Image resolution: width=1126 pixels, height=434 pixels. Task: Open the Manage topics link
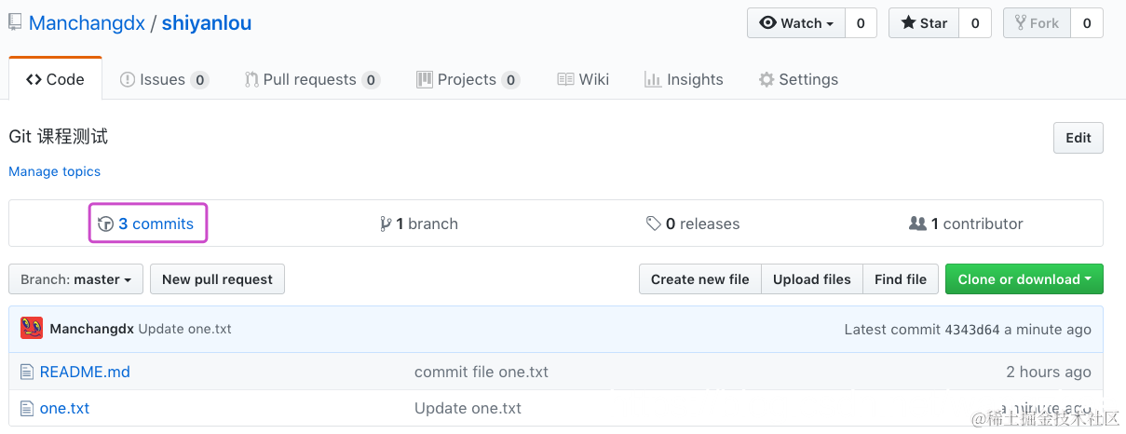[54, 171]
